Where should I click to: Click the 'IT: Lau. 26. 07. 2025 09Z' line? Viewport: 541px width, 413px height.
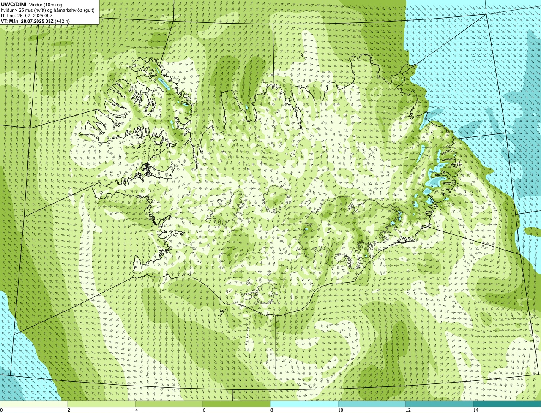27,15
